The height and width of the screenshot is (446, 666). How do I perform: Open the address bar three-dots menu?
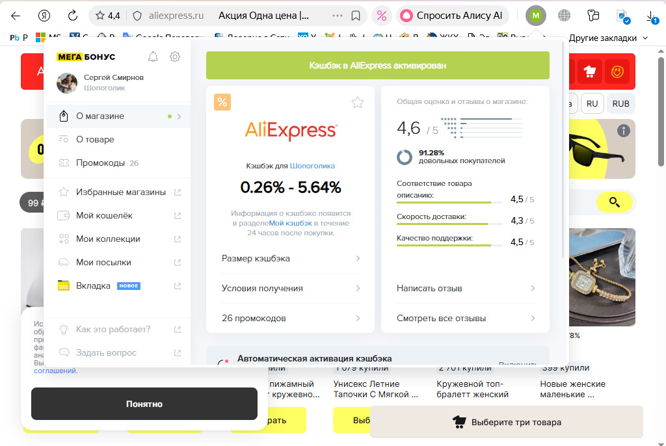point(338,16)
